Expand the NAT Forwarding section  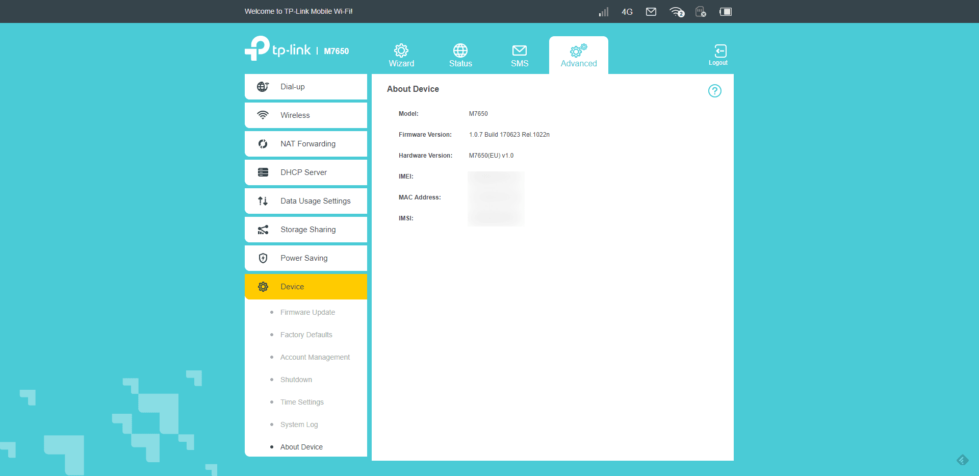pos(306,144)
